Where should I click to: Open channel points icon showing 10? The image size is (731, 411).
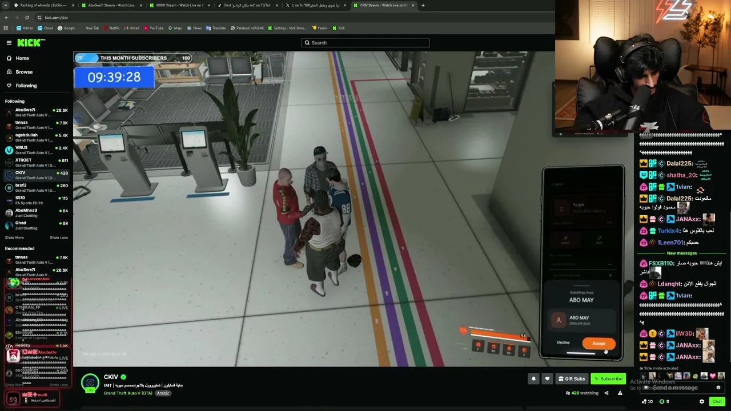(647, 401)
